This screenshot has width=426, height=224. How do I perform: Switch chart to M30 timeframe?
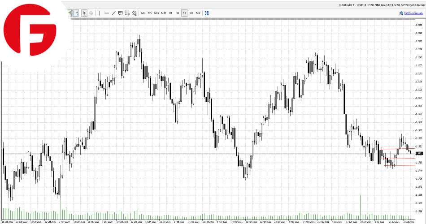(x=164, y=13)
